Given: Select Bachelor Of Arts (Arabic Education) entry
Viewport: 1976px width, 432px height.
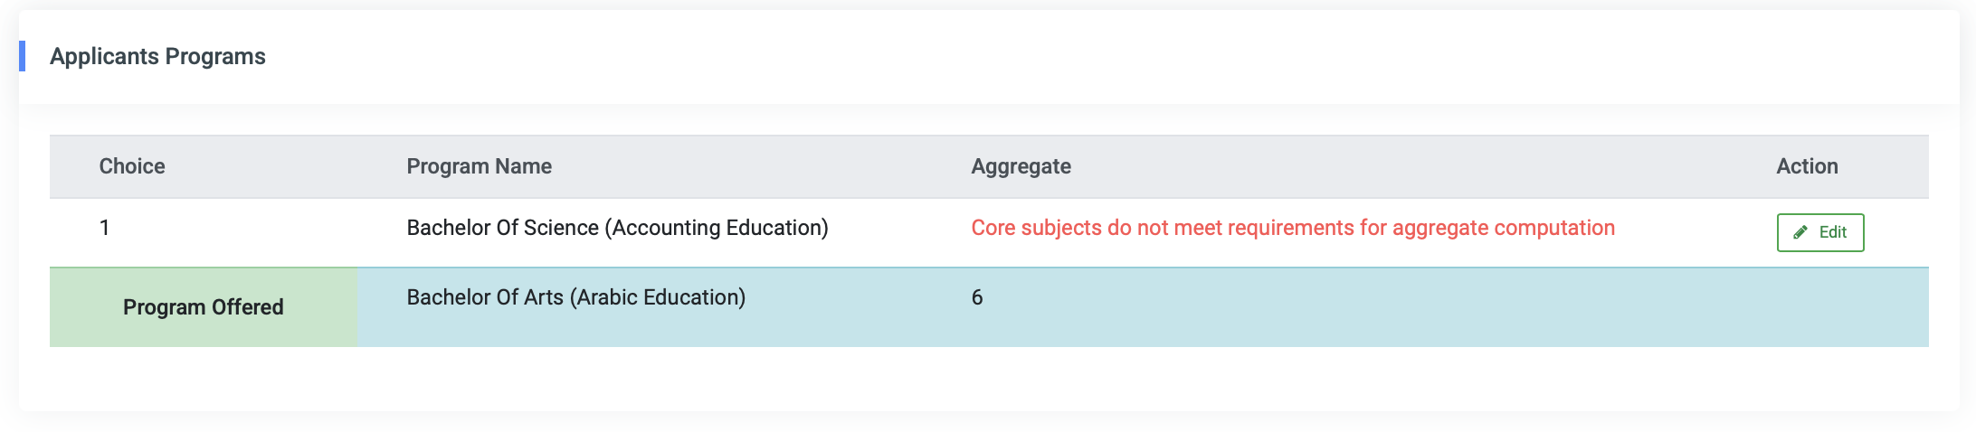Looking at the screenshot, I should (575, 297).
